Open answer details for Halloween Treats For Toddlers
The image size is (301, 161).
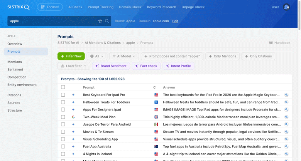[x=286, y=102]
